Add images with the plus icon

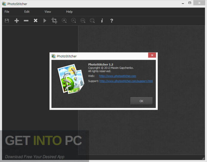(x=17, y=21)
